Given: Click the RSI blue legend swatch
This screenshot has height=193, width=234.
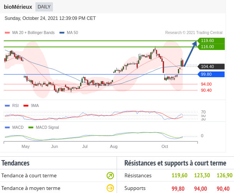Looking at the screenshot, I should (7, 106).
